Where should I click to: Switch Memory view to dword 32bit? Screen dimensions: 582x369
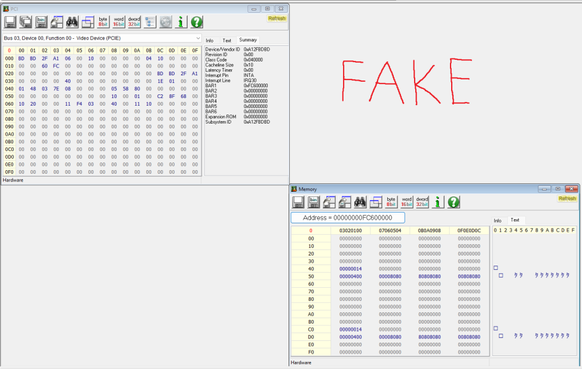422,202
